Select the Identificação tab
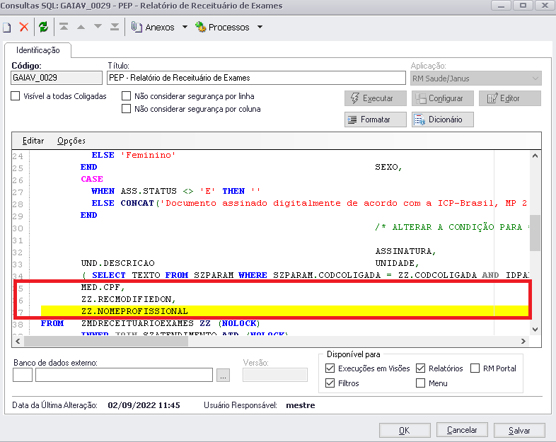The image size is (556, 442). click(x=38, y=51)
